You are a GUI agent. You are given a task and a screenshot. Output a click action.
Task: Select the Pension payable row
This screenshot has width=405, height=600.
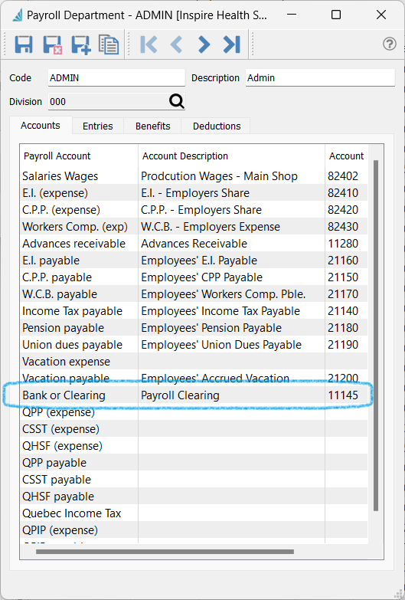click(194, 327)
